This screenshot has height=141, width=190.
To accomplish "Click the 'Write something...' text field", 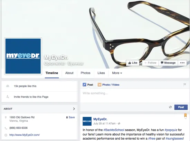I will 134,95.
